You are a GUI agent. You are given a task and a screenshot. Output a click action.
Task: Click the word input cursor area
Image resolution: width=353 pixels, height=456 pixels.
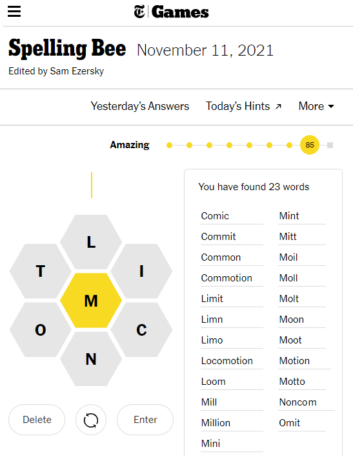[x=92, y=185]
